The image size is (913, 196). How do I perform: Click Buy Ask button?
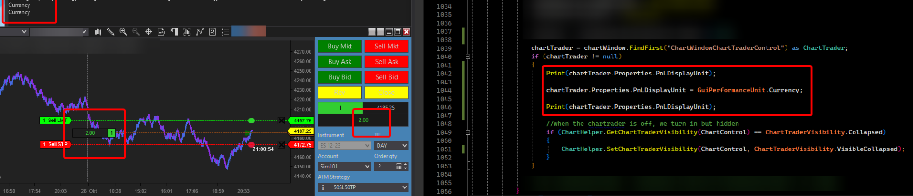click(x=340, y=62)
